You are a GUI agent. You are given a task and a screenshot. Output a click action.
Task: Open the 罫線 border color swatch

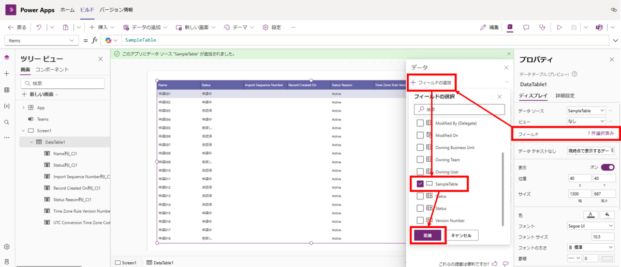click(607, 258)
